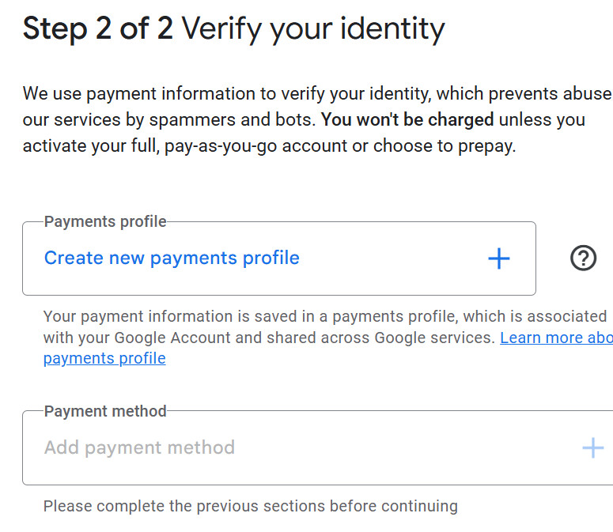Click the "Payment method" field label
Screen dimensions: 613x532
(105, 411)
